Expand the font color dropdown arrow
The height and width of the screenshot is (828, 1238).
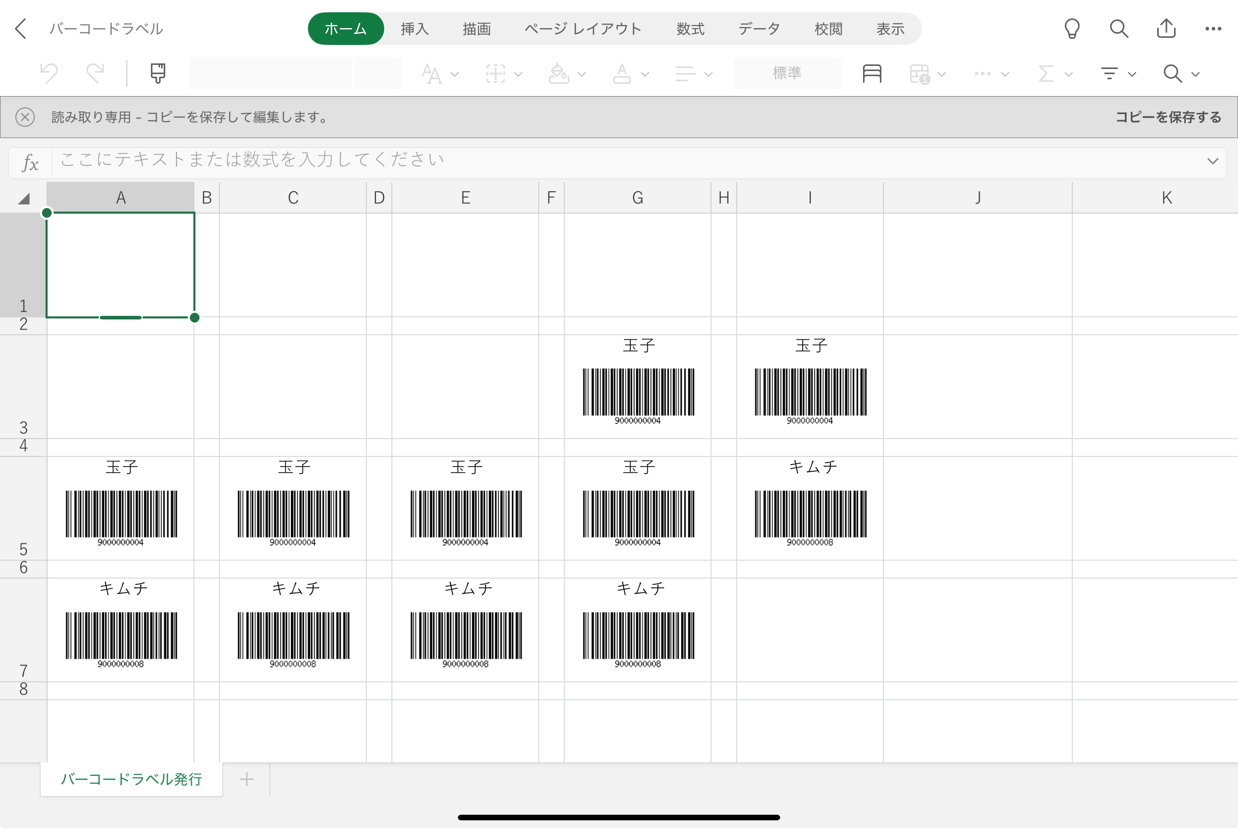pyautogui.click(x=645, y=75)
